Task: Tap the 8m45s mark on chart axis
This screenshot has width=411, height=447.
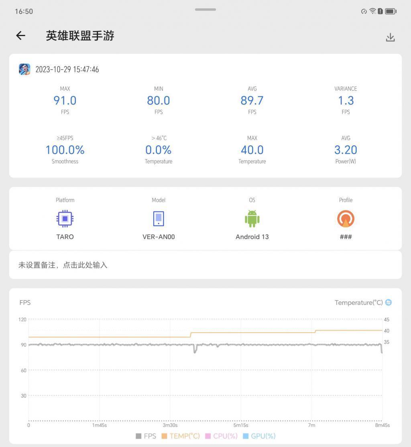Action: (382, 425)
